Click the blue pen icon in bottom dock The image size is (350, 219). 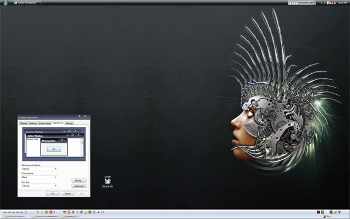tap(38, 212)
